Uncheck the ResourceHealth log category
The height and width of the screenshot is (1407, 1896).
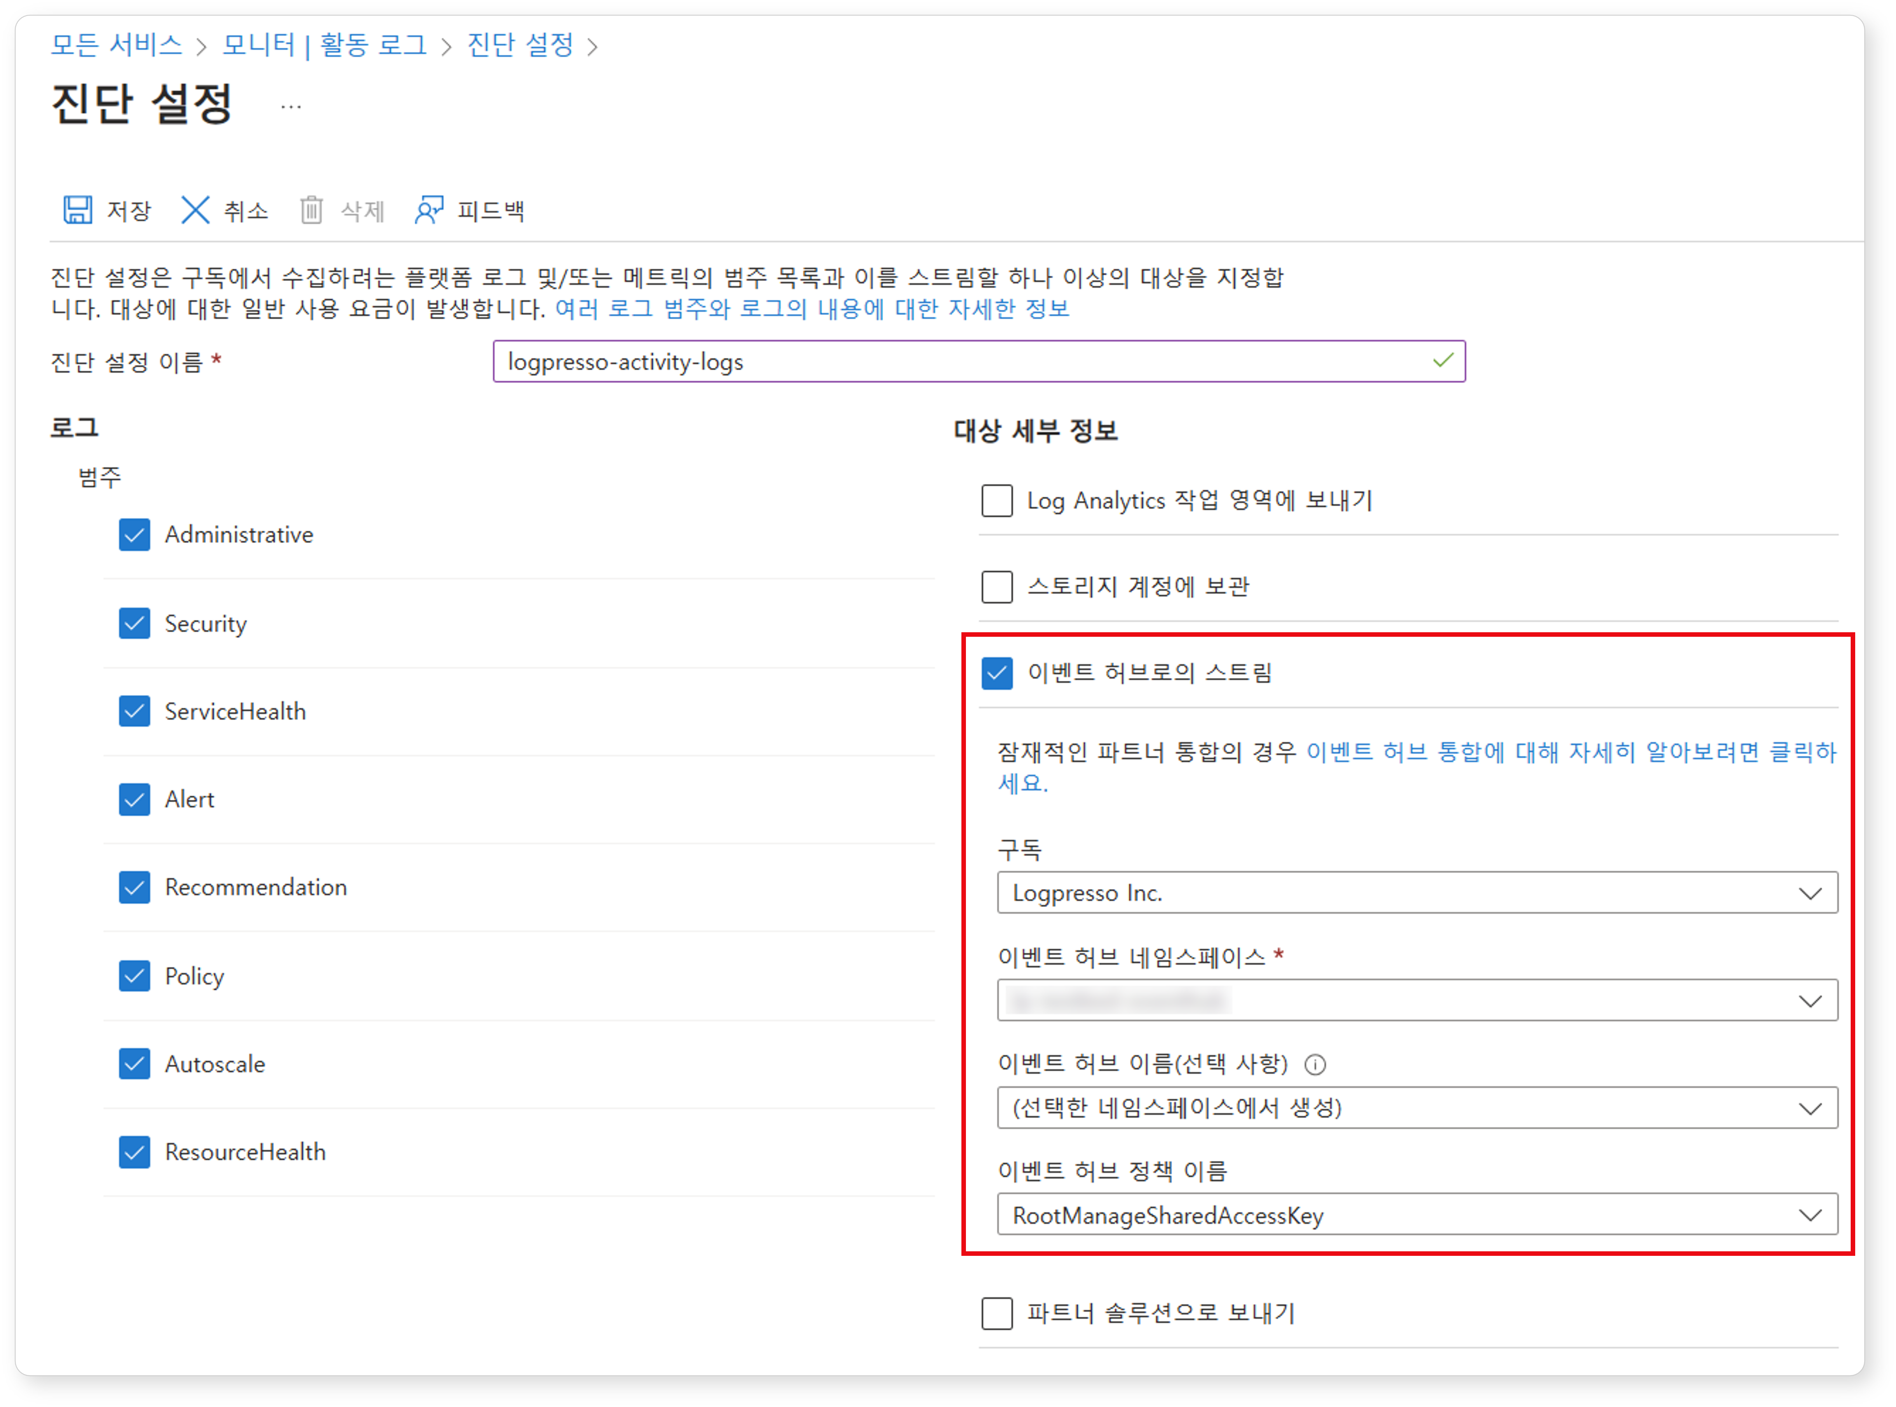(x=135, y=1152)
